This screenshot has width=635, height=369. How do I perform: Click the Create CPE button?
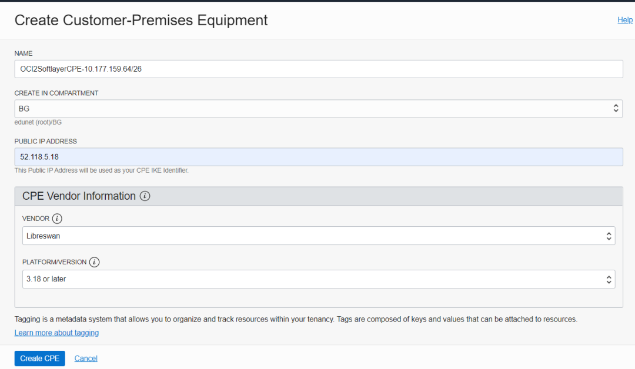(40, 358)
